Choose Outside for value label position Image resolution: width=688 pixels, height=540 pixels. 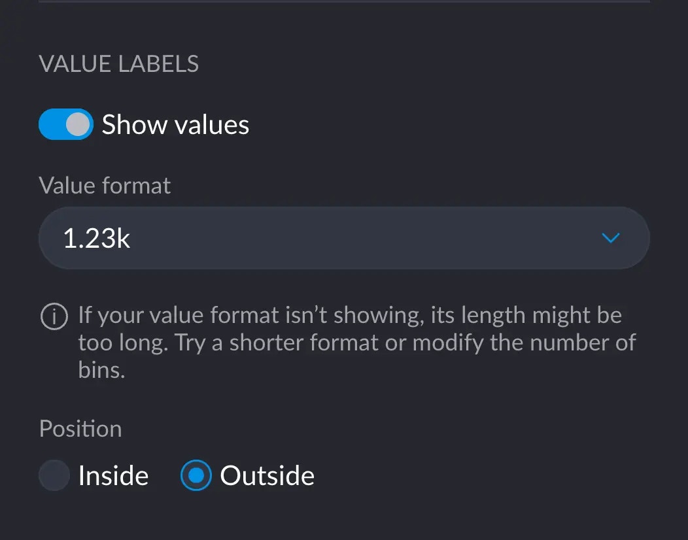[194, 475]
